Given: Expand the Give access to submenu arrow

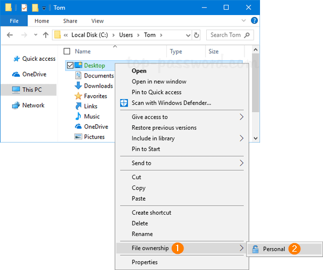Looking at the screenshot, I should [x=242, y=117].
